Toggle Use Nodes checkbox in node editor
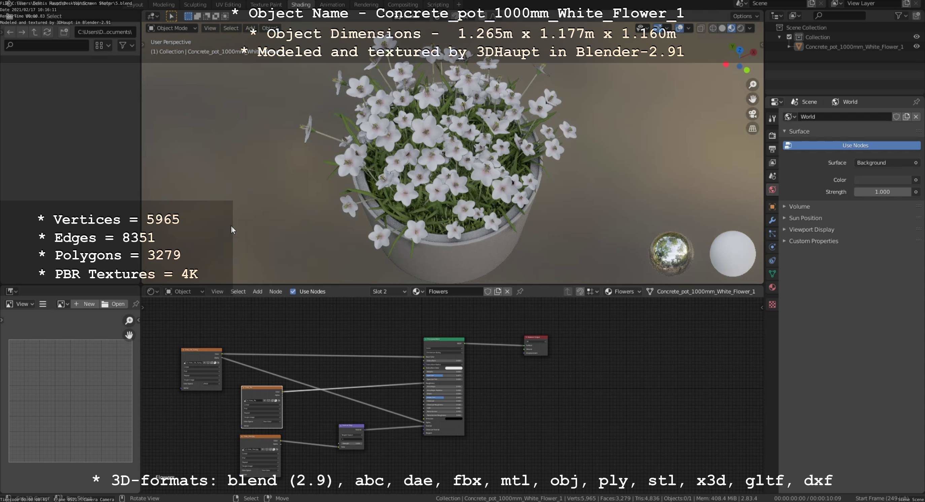Image resolution: width=925 pixels, height=502 pixels. pyautogui.click(x=293, y=291)
